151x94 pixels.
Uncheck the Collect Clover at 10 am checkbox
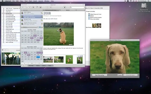point(89,14)
